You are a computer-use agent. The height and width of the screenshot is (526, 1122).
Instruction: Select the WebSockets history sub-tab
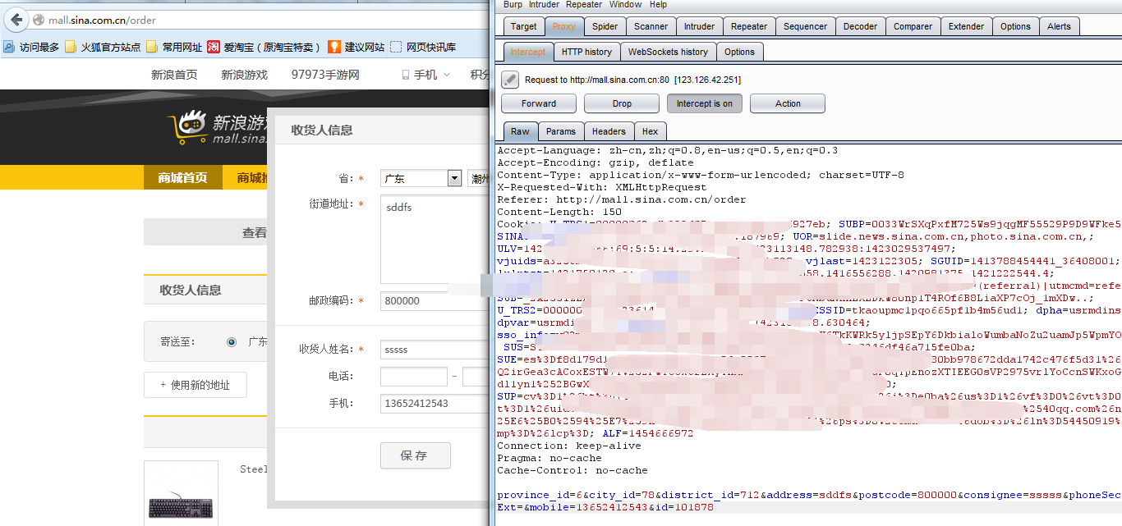[x=668, y=52]
